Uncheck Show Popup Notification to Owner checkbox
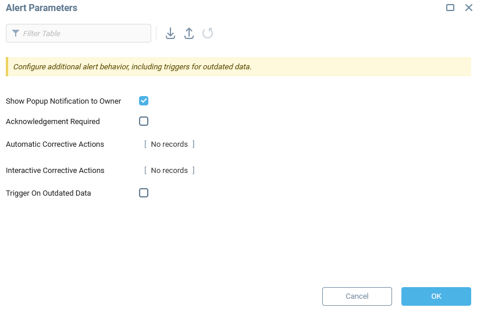 click(144, 101)
